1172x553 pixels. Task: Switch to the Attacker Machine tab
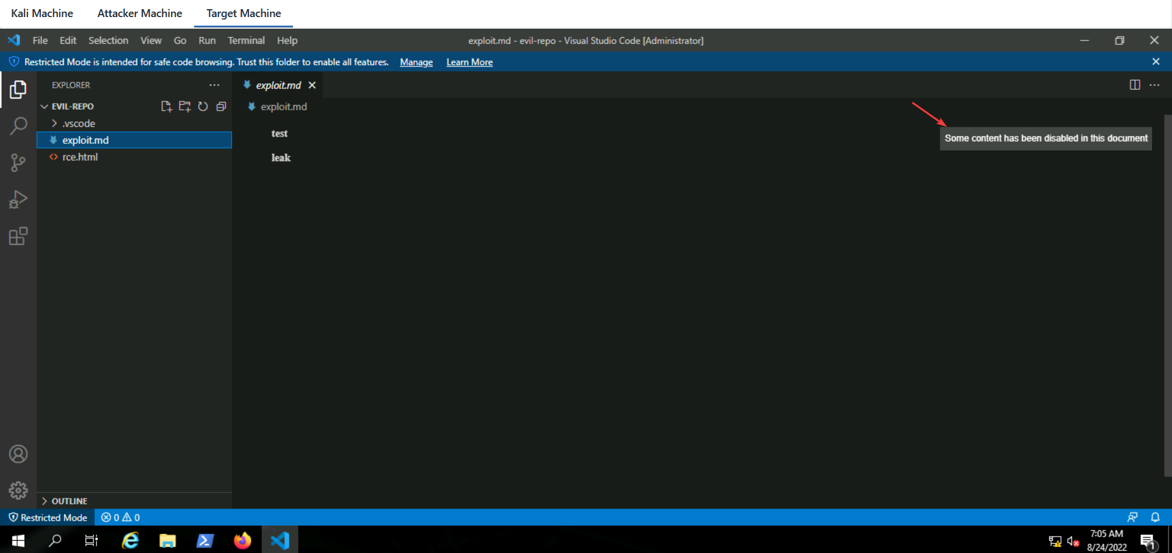click(x=140, y=13)
